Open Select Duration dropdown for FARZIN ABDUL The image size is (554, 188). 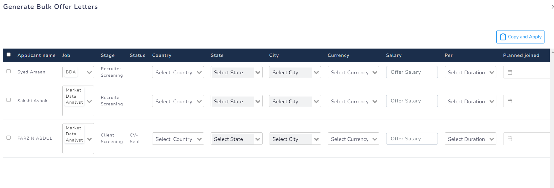coord(470,139)
